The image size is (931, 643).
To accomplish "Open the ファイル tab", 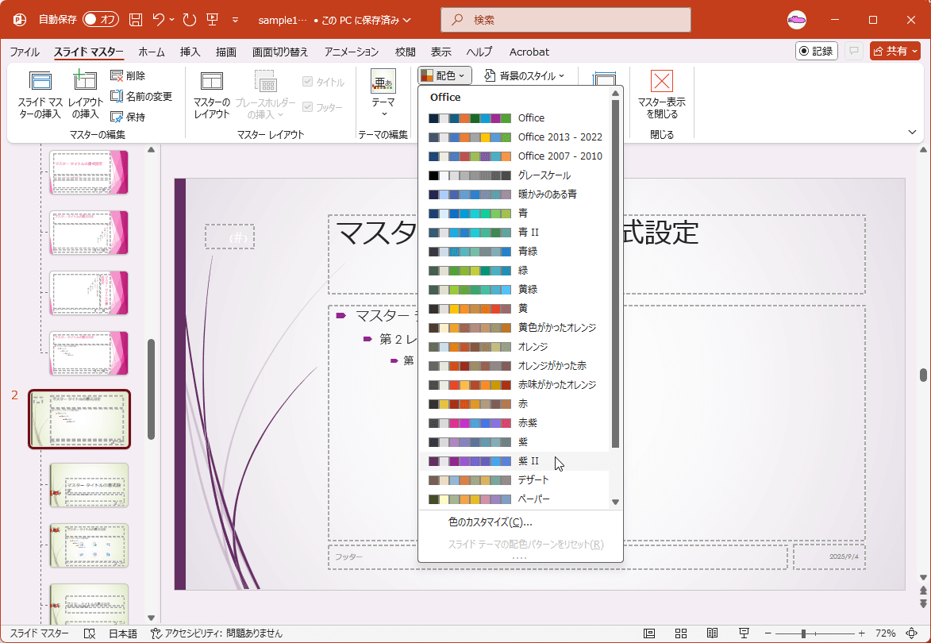I will [25, 52].
